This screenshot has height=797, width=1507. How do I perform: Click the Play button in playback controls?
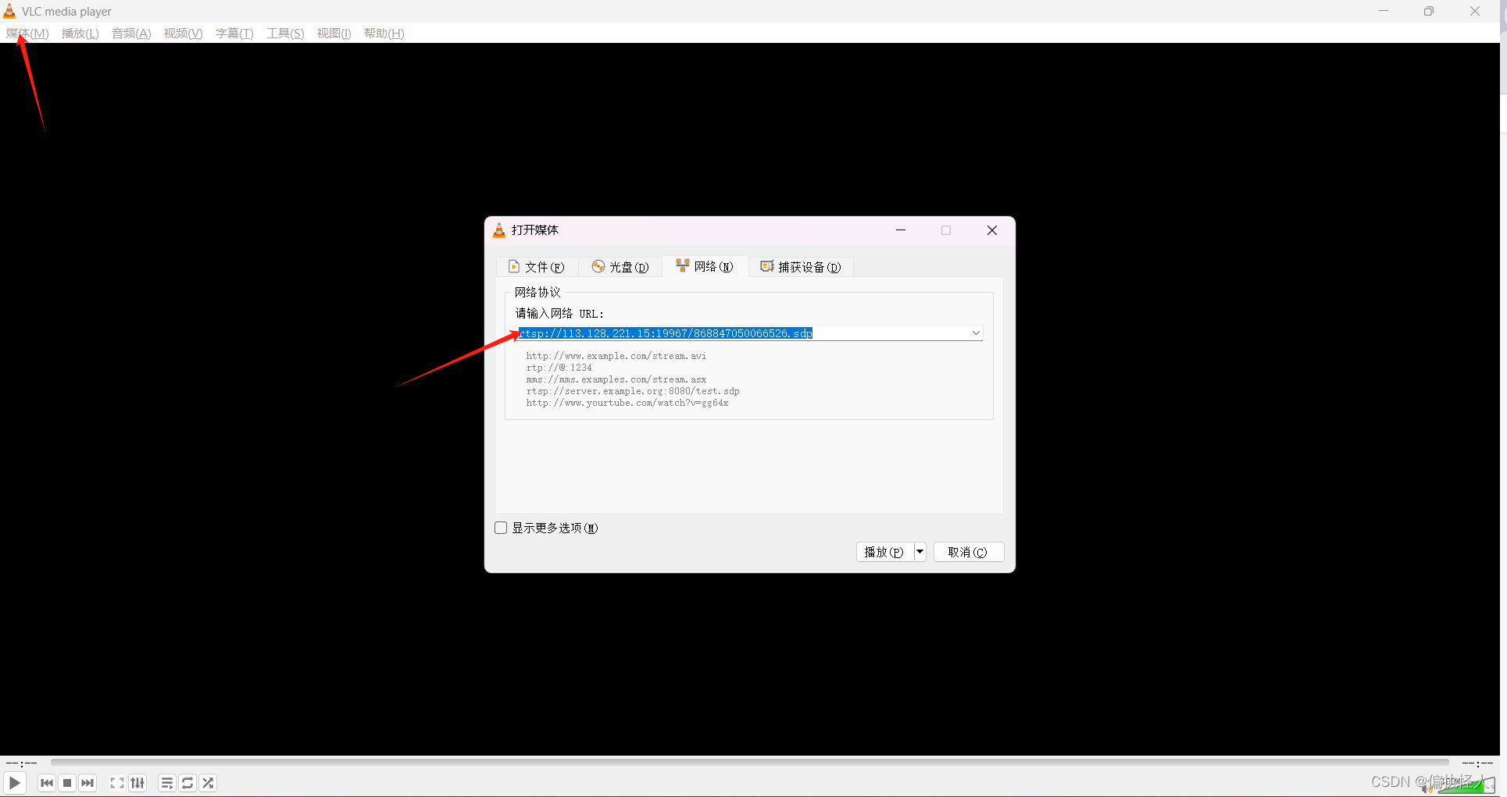pyautogui.click(x=14, y=783)
